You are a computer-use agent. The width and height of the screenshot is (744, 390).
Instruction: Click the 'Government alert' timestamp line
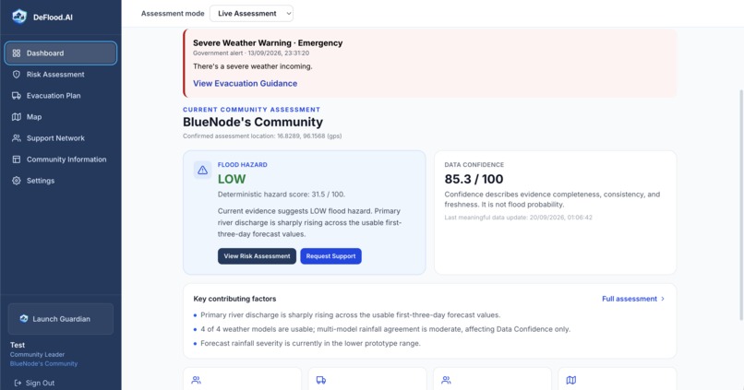pyautogui.click(x=251, y=53)
